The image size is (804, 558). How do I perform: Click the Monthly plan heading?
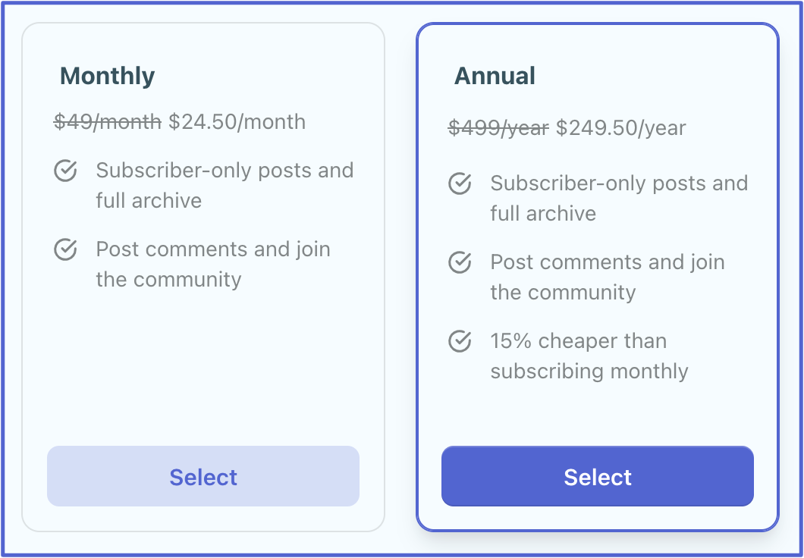[107, 76]
